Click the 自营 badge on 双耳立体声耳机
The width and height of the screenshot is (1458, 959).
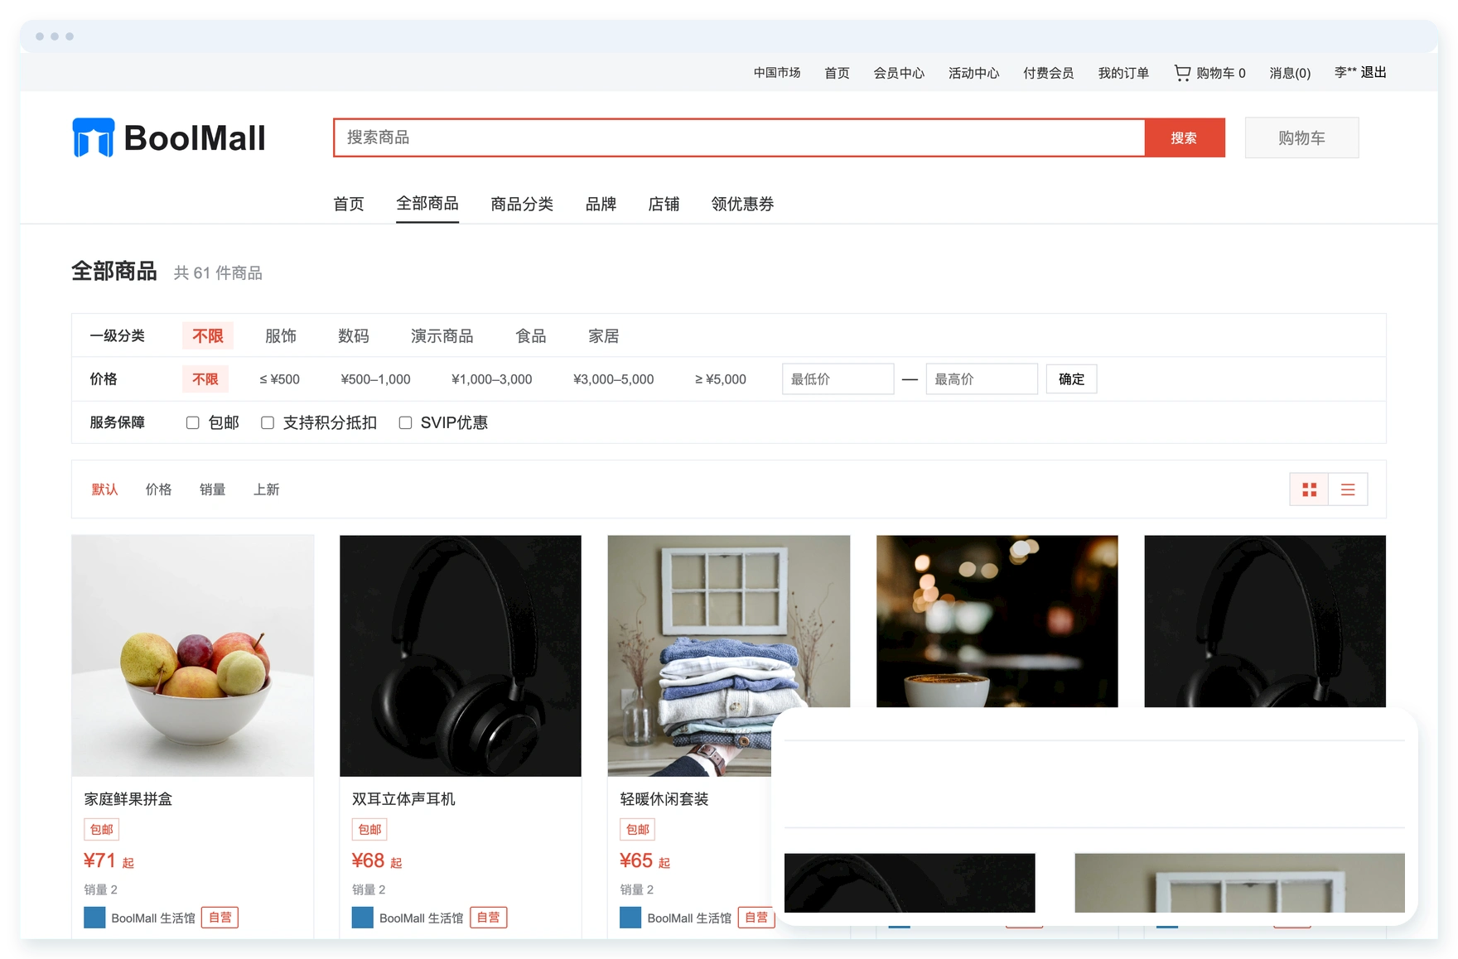pyautogui.click(x=488, y=918)
